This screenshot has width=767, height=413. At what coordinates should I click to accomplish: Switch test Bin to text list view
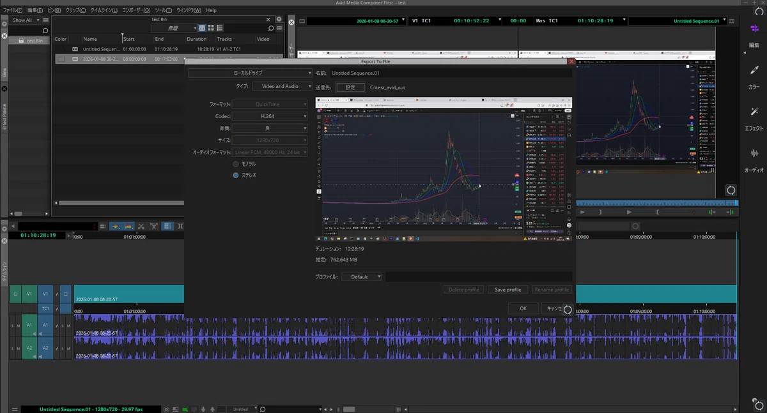pos(202,28)
